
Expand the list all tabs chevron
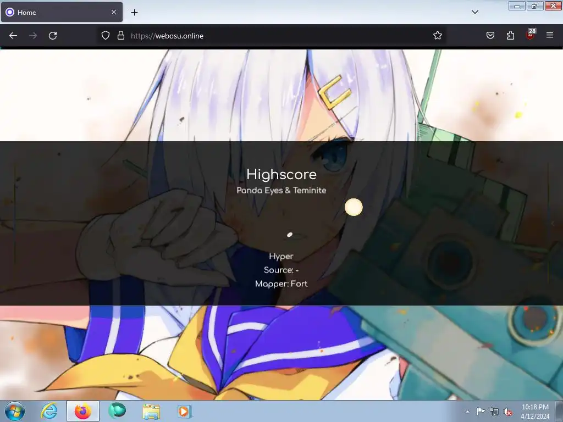tap(474, 12)
